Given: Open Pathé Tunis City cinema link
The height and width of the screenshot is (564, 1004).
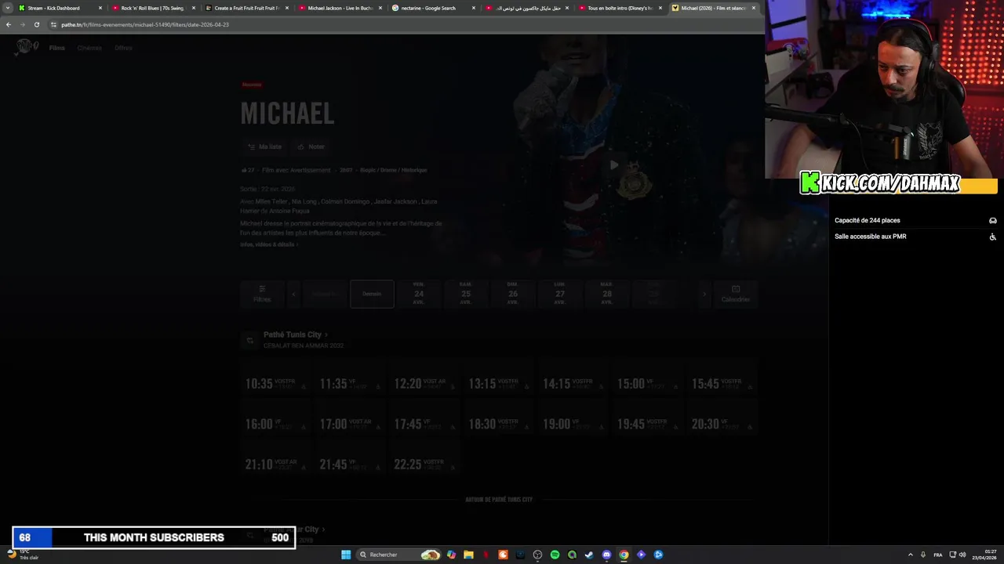Looking at the screenshot, I should [295, 334].
